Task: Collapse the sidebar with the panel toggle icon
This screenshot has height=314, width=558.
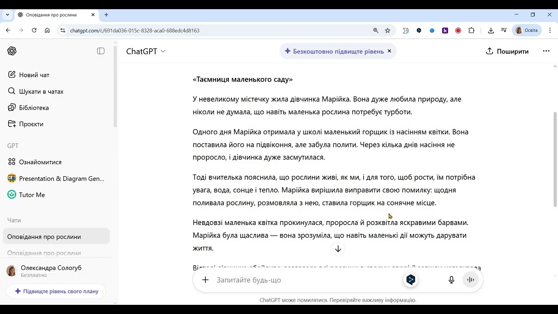Action: 101,51
